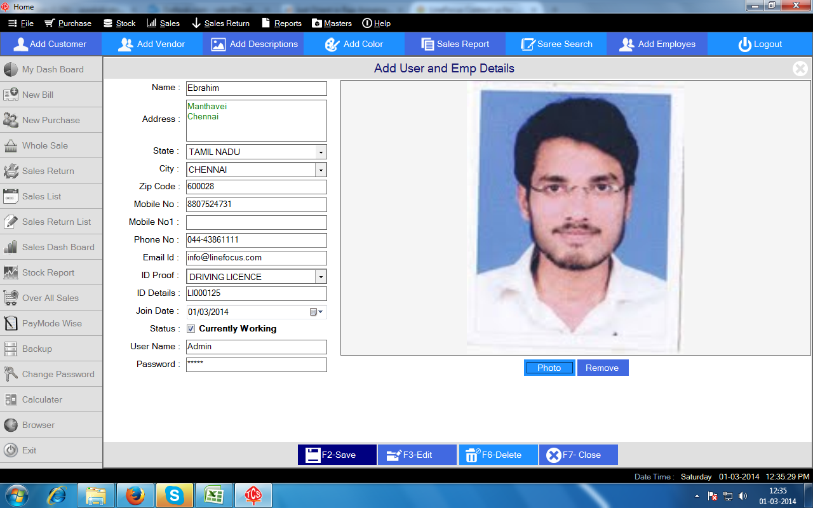
Task: Expand the ID Proof dropdown
Action: (321, 277)
